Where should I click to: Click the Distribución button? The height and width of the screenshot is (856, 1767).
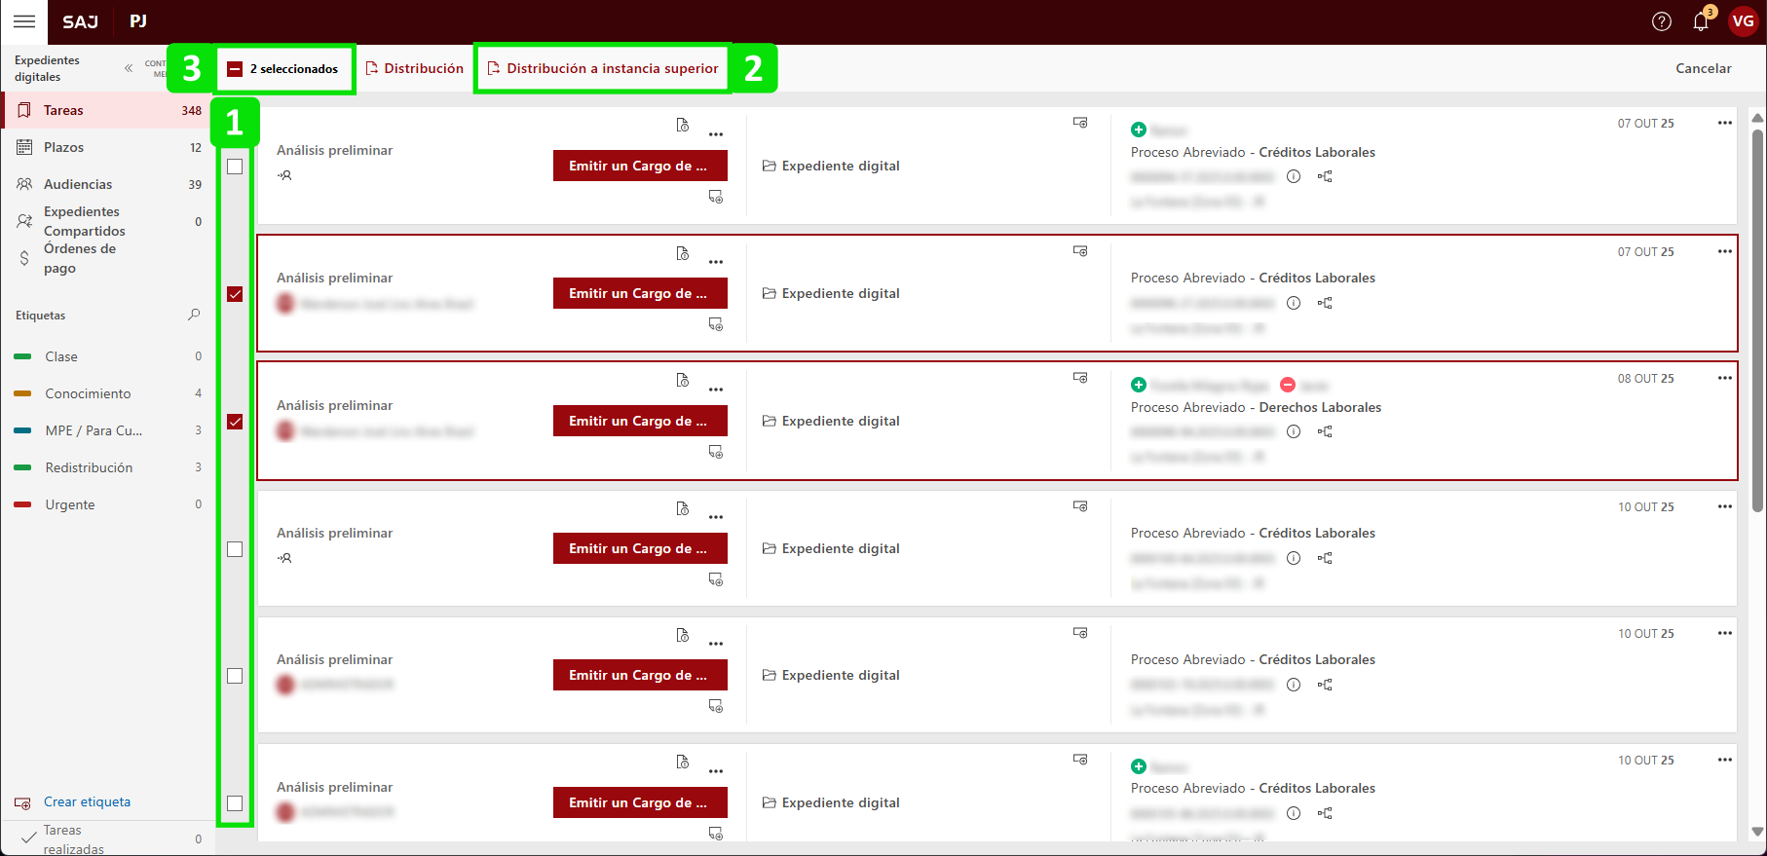pyautogui.click(x=414, y=68)
